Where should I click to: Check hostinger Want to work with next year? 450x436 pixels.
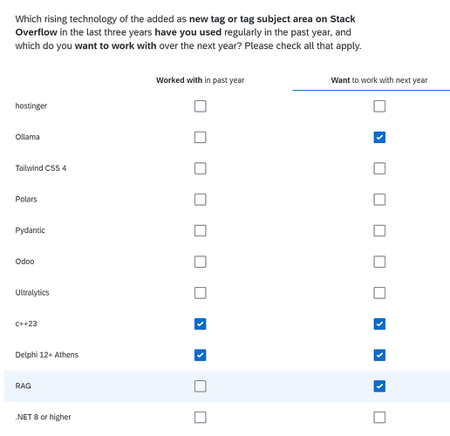pos(379,106)
